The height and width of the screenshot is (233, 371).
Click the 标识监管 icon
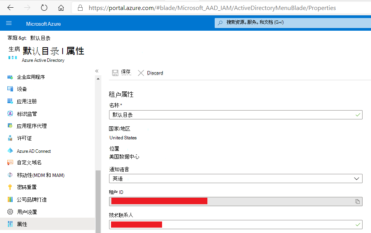click(10, 114)
